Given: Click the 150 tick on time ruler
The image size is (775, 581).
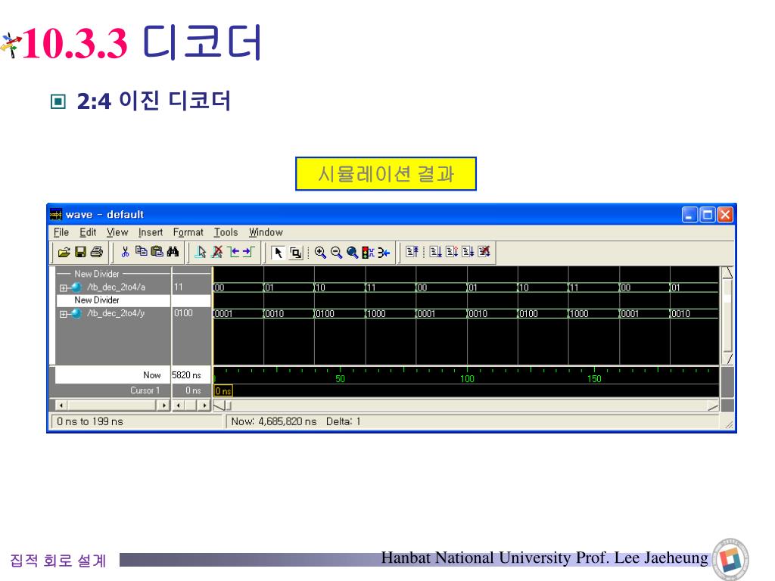Looking at the screenshot, I should pos(594,378).
